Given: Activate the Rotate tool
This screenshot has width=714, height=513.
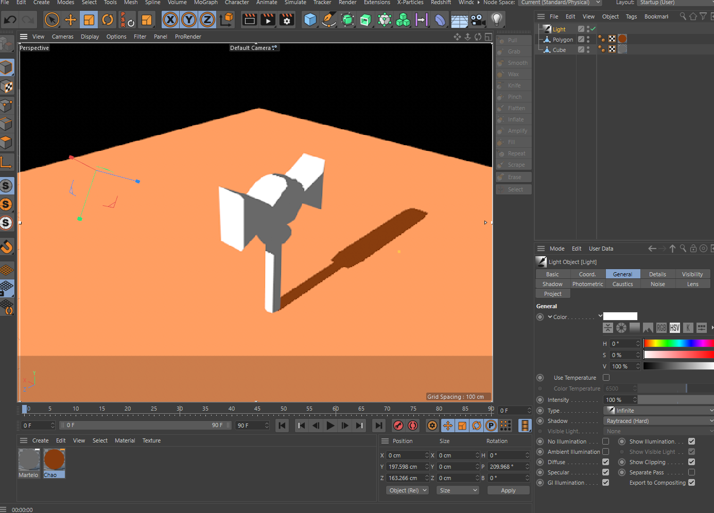Looking at the screenshot, I should pyautogui.click(x=108, y=20).
